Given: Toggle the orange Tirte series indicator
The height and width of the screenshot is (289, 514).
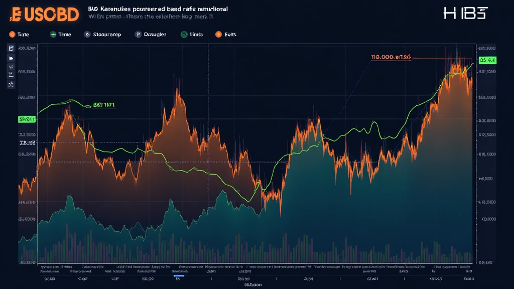Looking at the screenshot, I should [x=11, y=35].
